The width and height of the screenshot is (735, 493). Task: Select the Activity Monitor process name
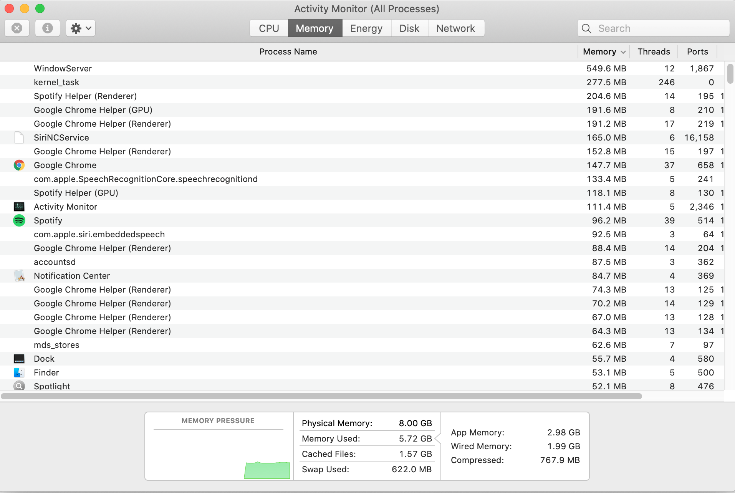(66, 207)
